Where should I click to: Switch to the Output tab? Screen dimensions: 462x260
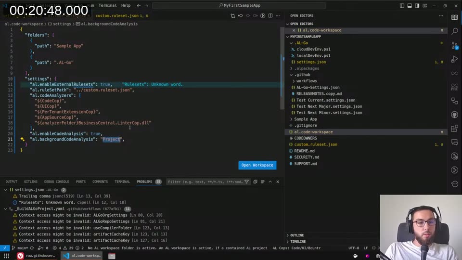(12, 182)
